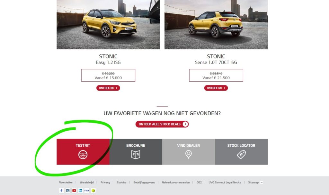Open the UVO Connect Legal Notice link

click(x=225, y=183)
